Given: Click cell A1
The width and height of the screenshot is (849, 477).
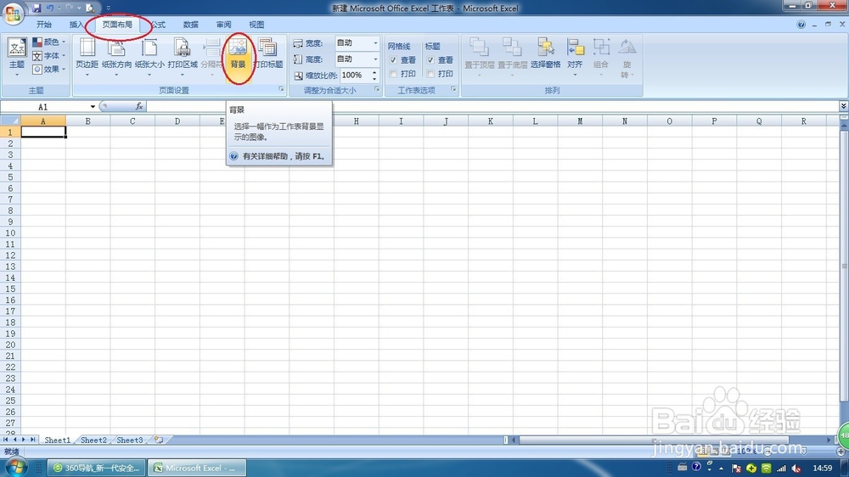Looking at the screenshot, I should tap(43, 132).
